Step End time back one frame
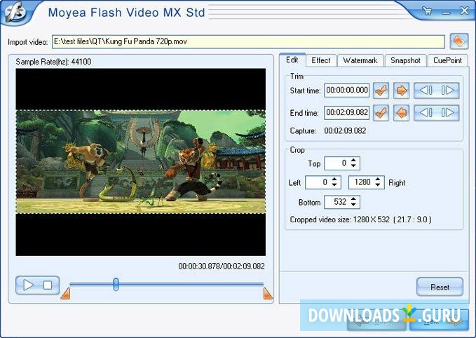 coord(426,113)
